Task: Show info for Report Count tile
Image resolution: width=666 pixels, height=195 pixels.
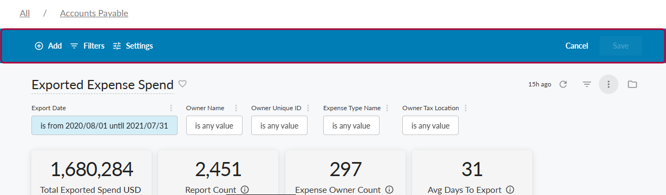Action: pos(245,190)
